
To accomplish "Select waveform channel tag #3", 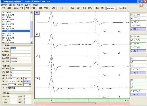I will click(x=37, y=56).
